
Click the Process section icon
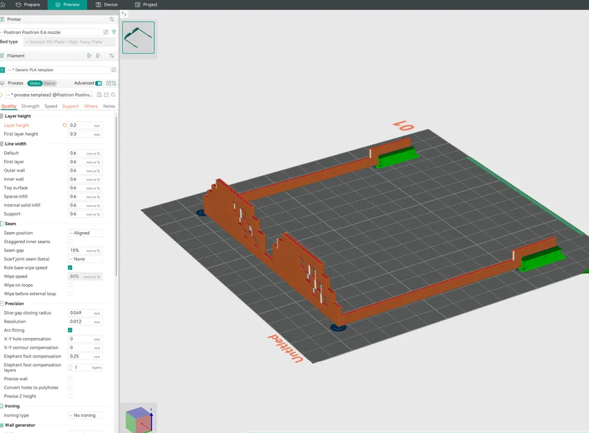[x=2, y=83]
